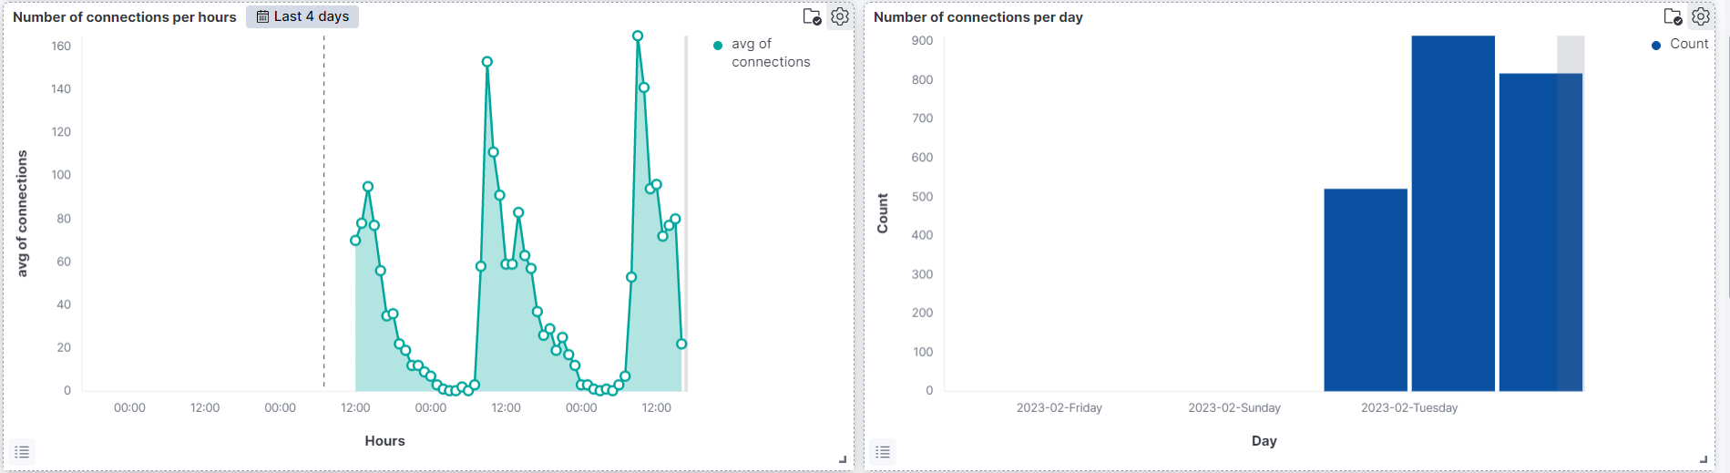This screenshot has width=1730, height=473.
Task: Open settings gear on connections per day panel
Action: tap(1701, 16)
